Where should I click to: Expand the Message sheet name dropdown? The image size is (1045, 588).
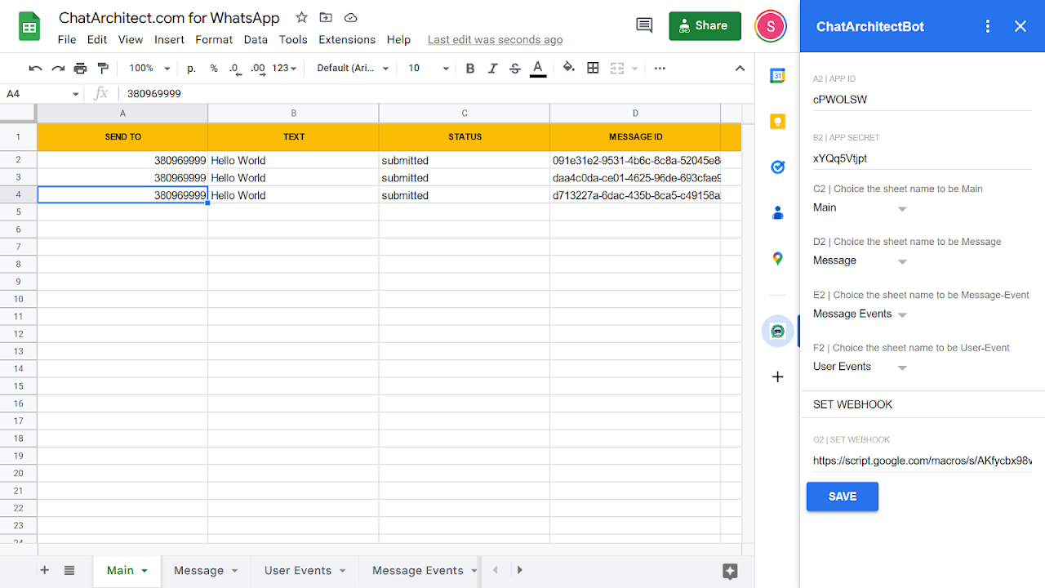[860, 261]
